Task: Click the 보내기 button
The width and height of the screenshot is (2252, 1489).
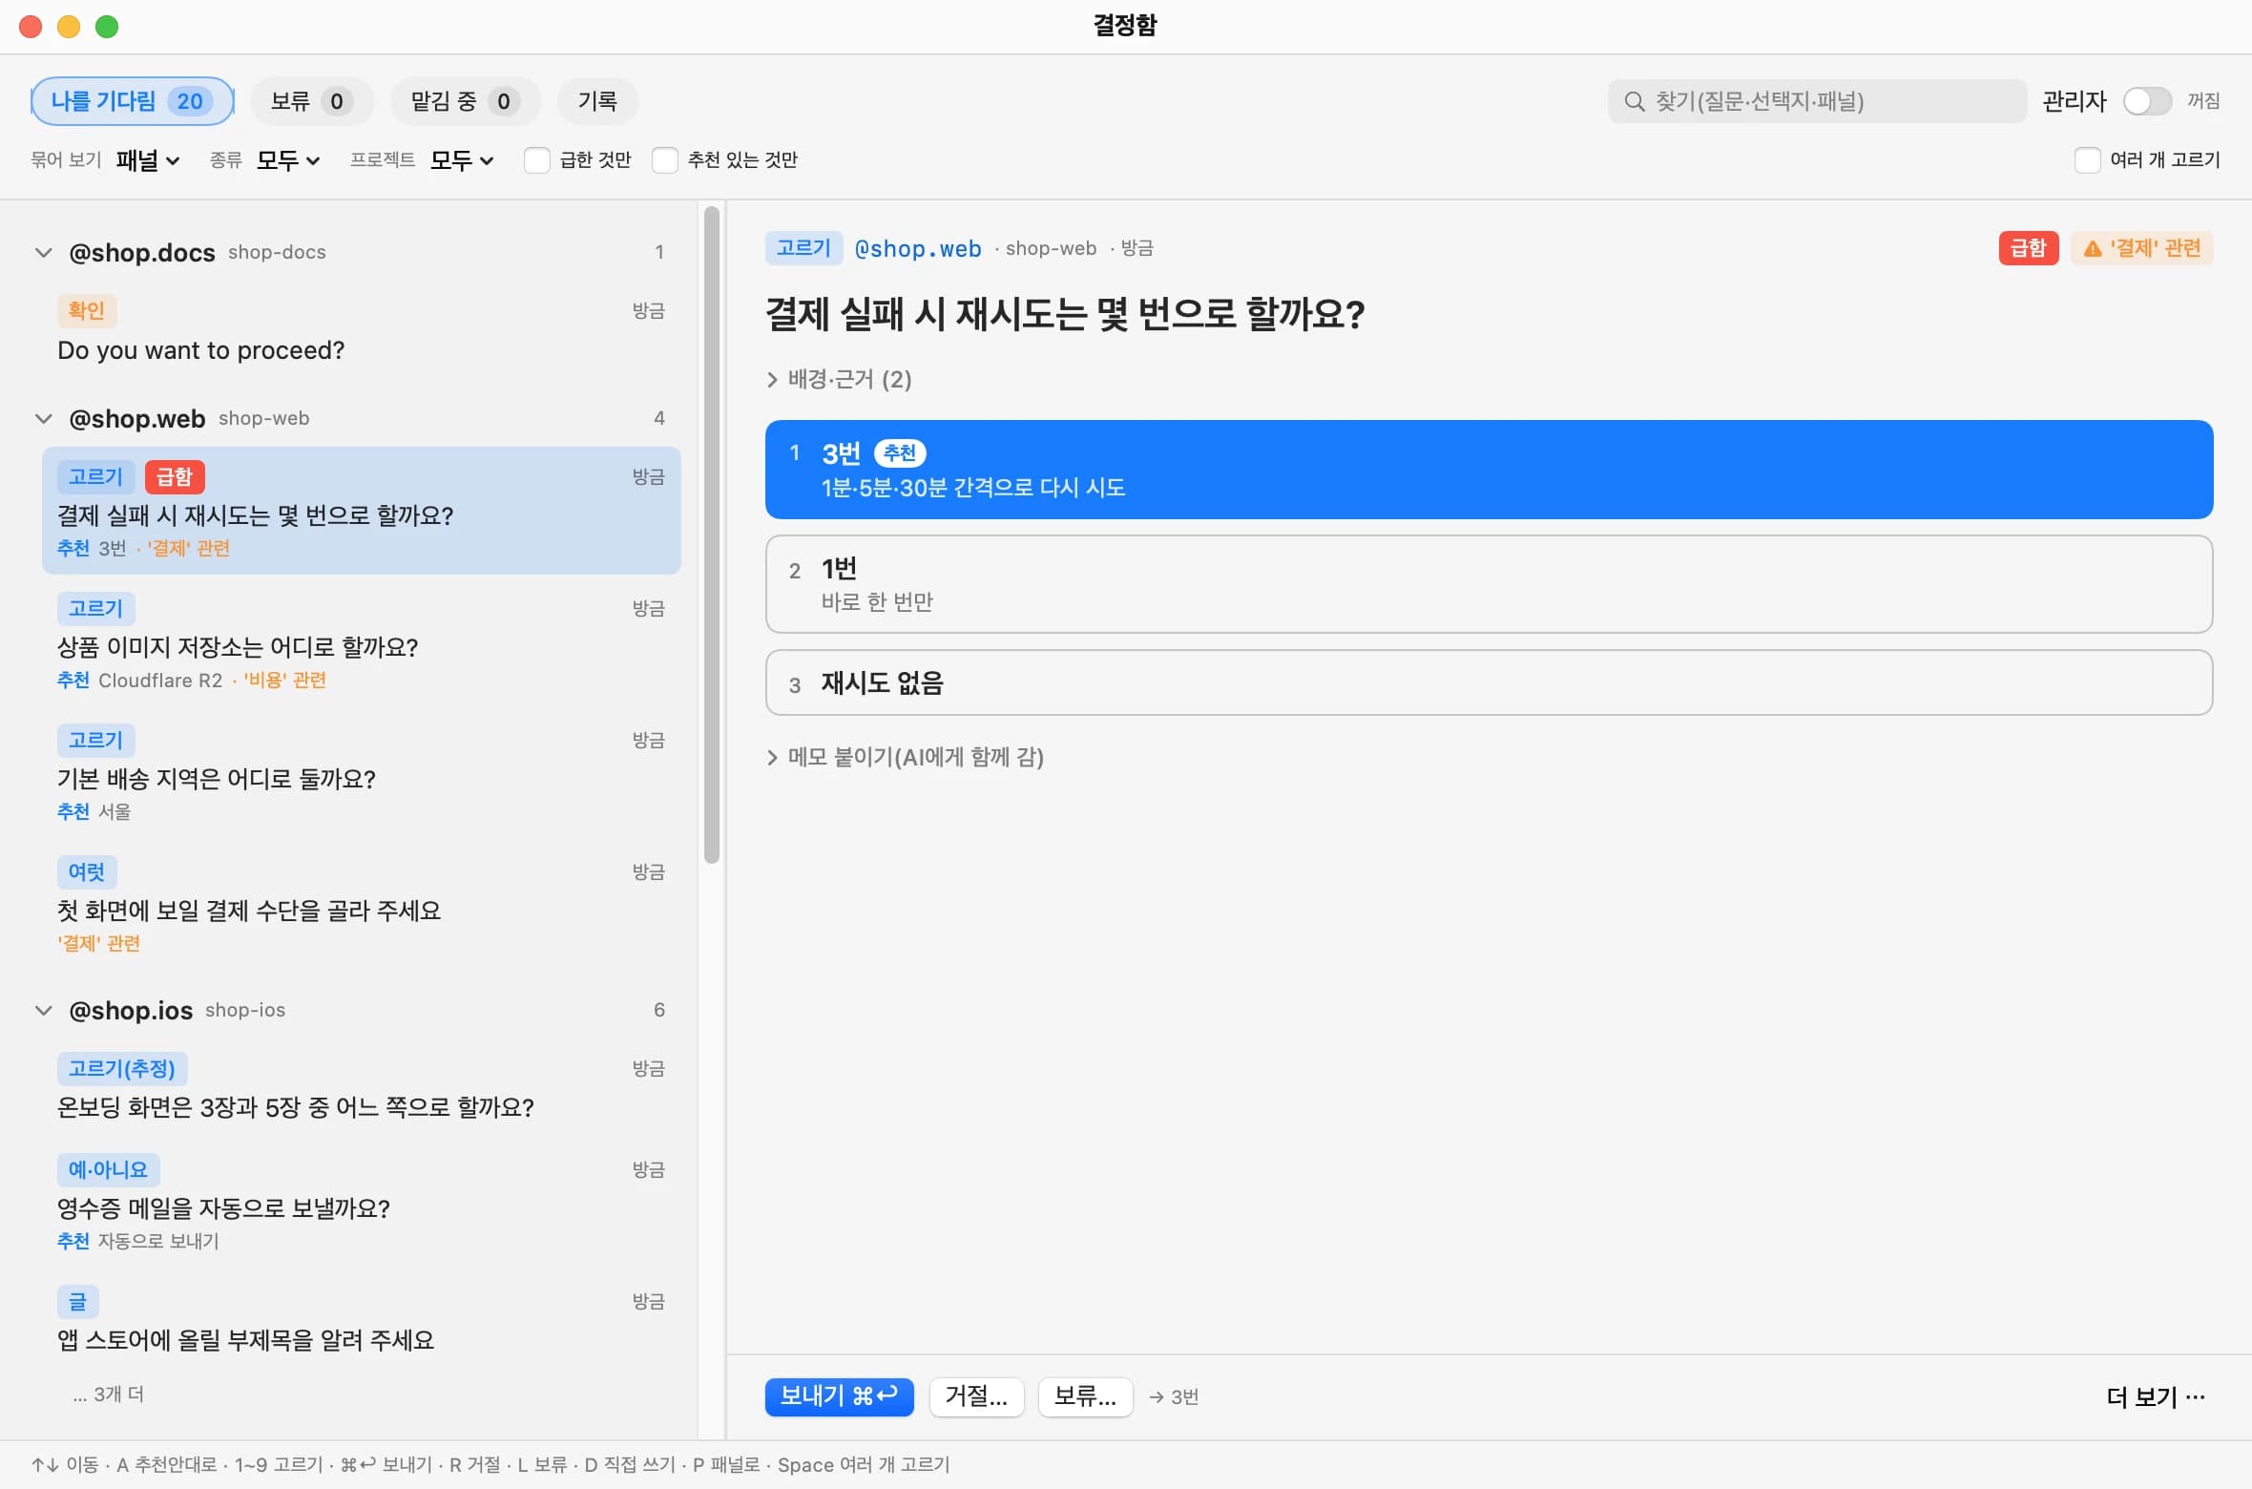Action: 839,1397
